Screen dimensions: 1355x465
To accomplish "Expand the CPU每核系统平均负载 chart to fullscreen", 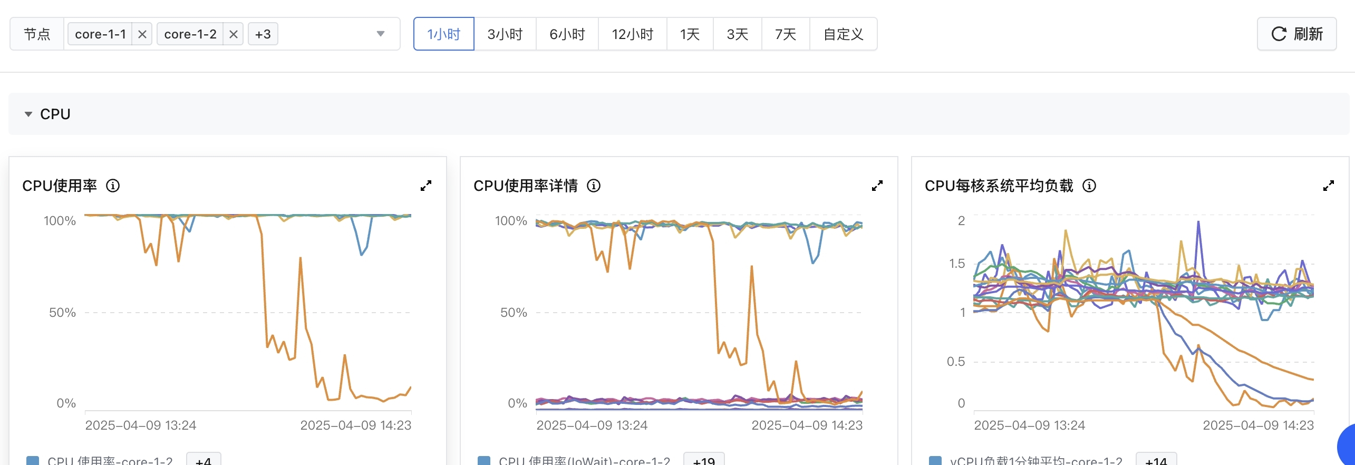I will coord(1329,186).
